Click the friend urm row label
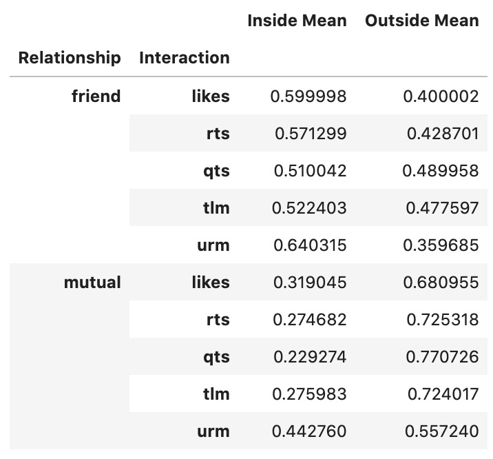 pyautogui.click(x=213, y=245)
